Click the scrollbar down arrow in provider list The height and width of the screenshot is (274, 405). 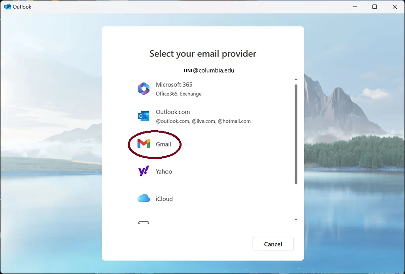[x=296, y=220]
